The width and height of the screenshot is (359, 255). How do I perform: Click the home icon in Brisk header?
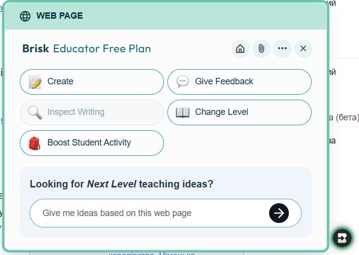pos(240,49)
